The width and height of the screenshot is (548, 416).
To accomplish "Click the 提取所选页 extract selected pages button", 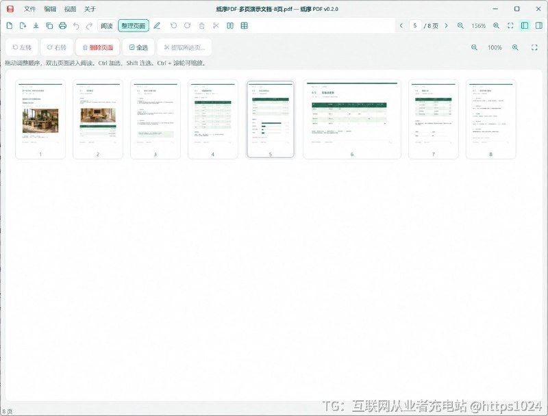I will pos(184,47).
